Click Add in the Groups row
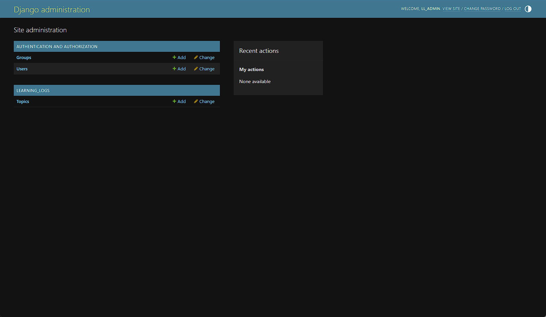Viewport: 546px width, 317px height. click(179, 57)
